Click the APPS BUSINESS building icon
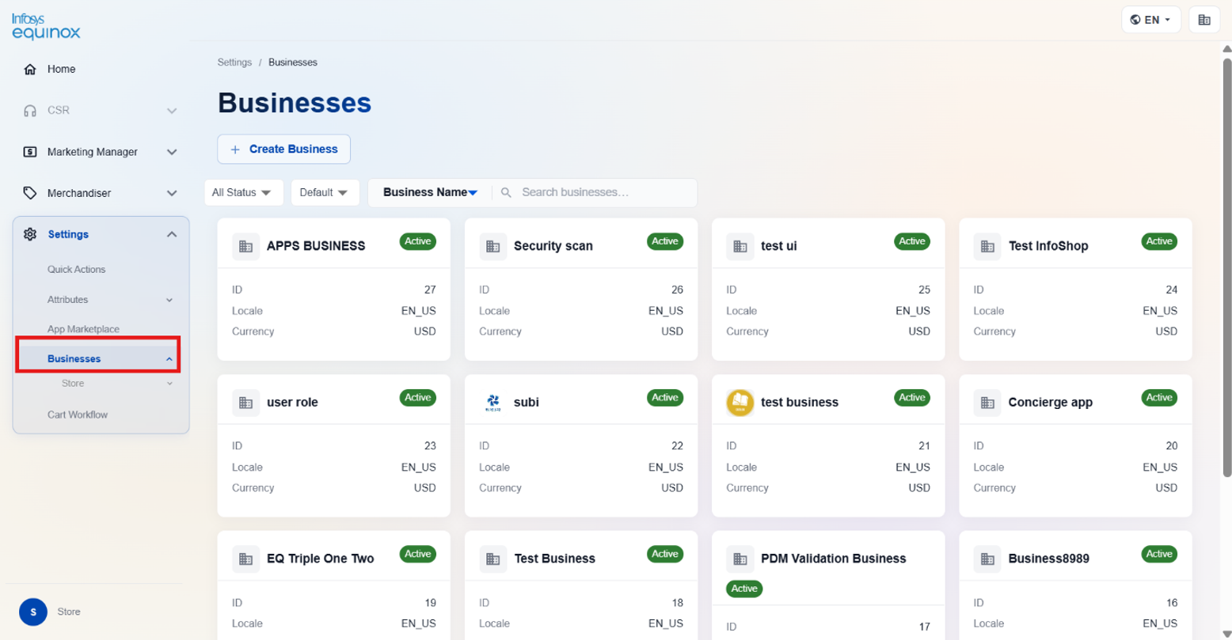The height and width of the screenshot is (640, 1232). click(x=245, y=246)
